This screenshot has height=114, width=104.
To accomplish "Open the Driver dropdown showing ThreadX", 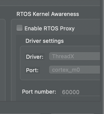I will 74,56.
